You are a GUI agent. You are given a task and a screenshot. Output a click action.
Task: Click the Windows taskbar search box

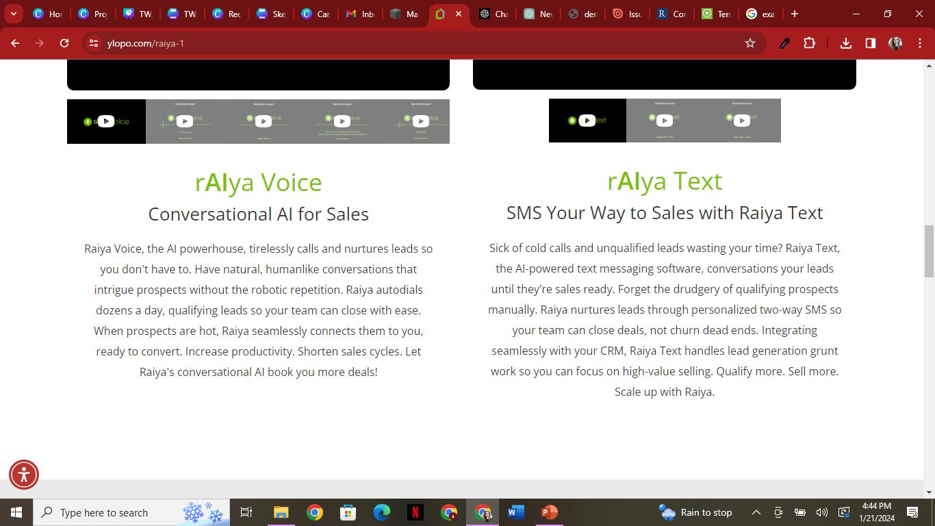click(131, 512)
